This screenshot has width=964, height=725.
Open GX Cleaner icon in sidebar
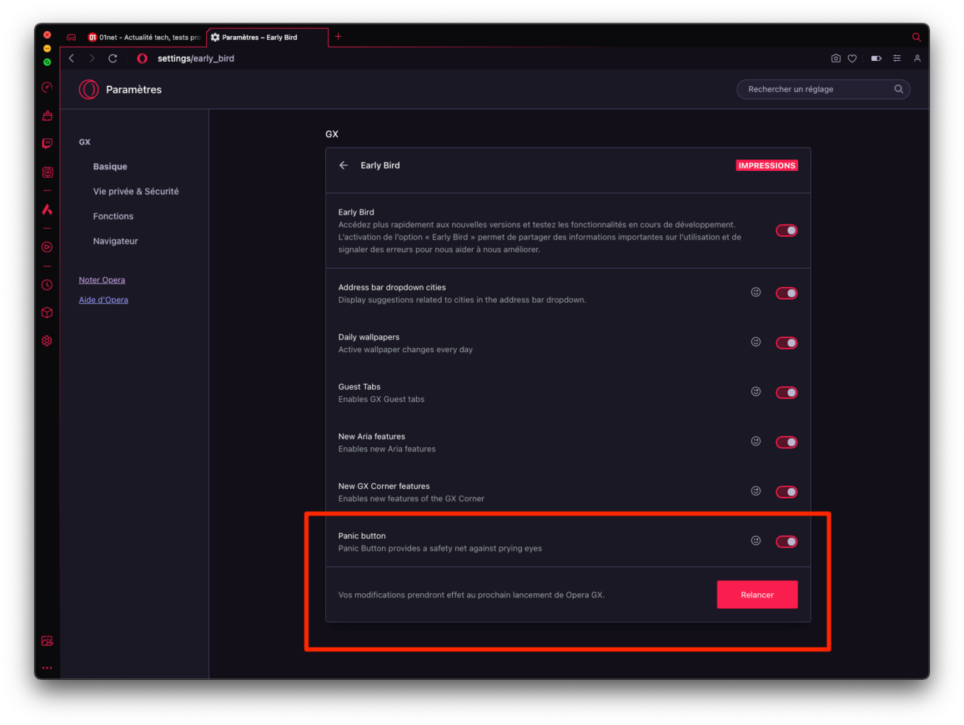coord(47,115)
